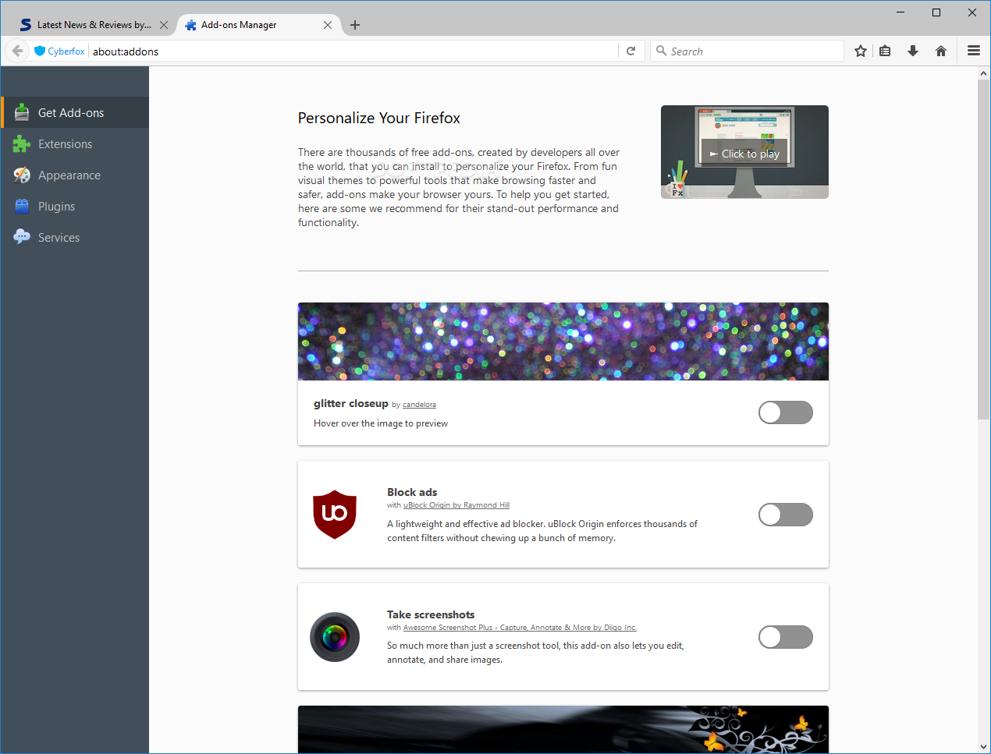Show bookmarks list icon

pos(885,51)
